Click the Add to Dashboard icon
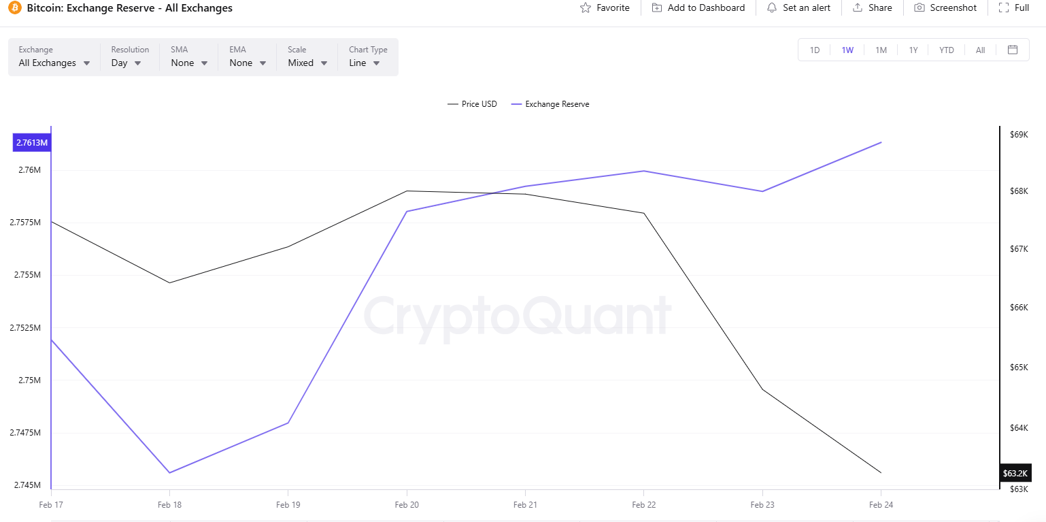 (656, 7)
